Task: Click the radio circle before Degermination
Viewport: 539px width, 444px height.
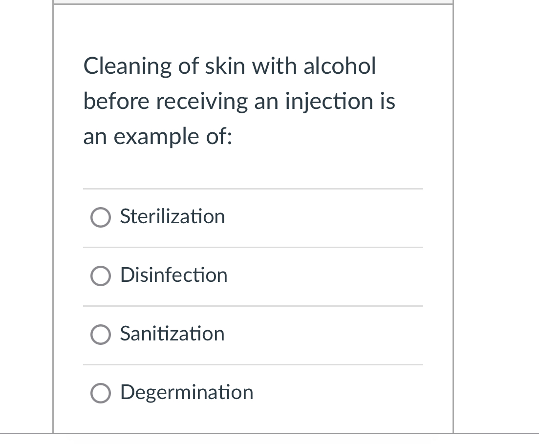Action: (x=100, y=393)
